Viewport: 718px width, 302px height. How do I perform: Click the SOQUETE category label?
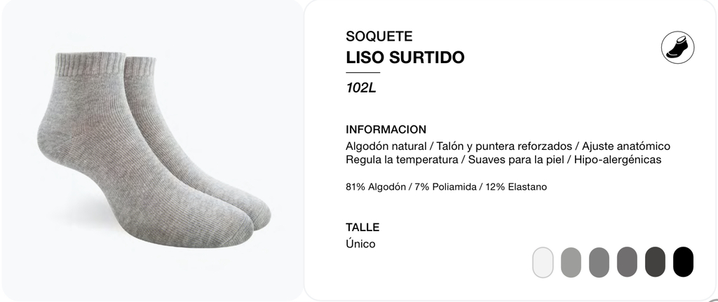tap(379, 36)
